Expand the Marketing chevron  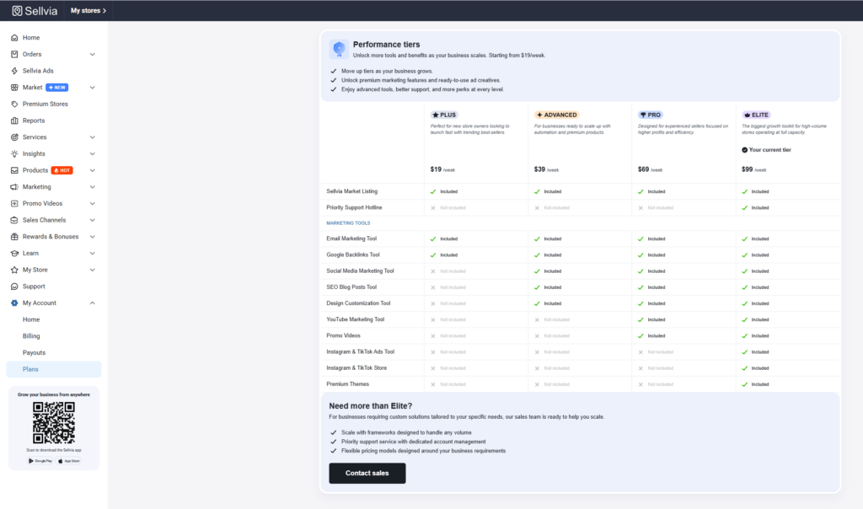click(93, 186)
